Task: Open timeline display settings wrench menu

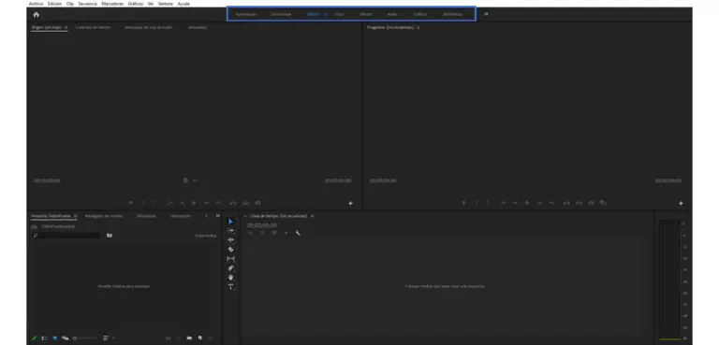Action: coord(298,233)
